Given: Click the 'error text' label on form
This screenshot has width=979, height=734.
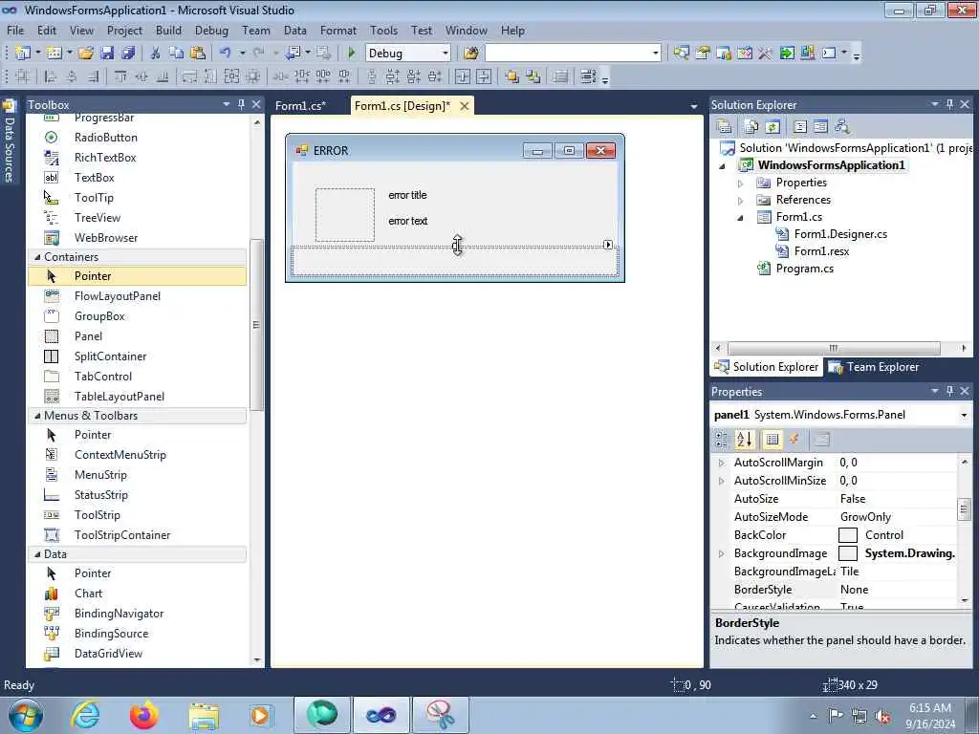Looking at the screenshot, I should (x=407, y=221).
